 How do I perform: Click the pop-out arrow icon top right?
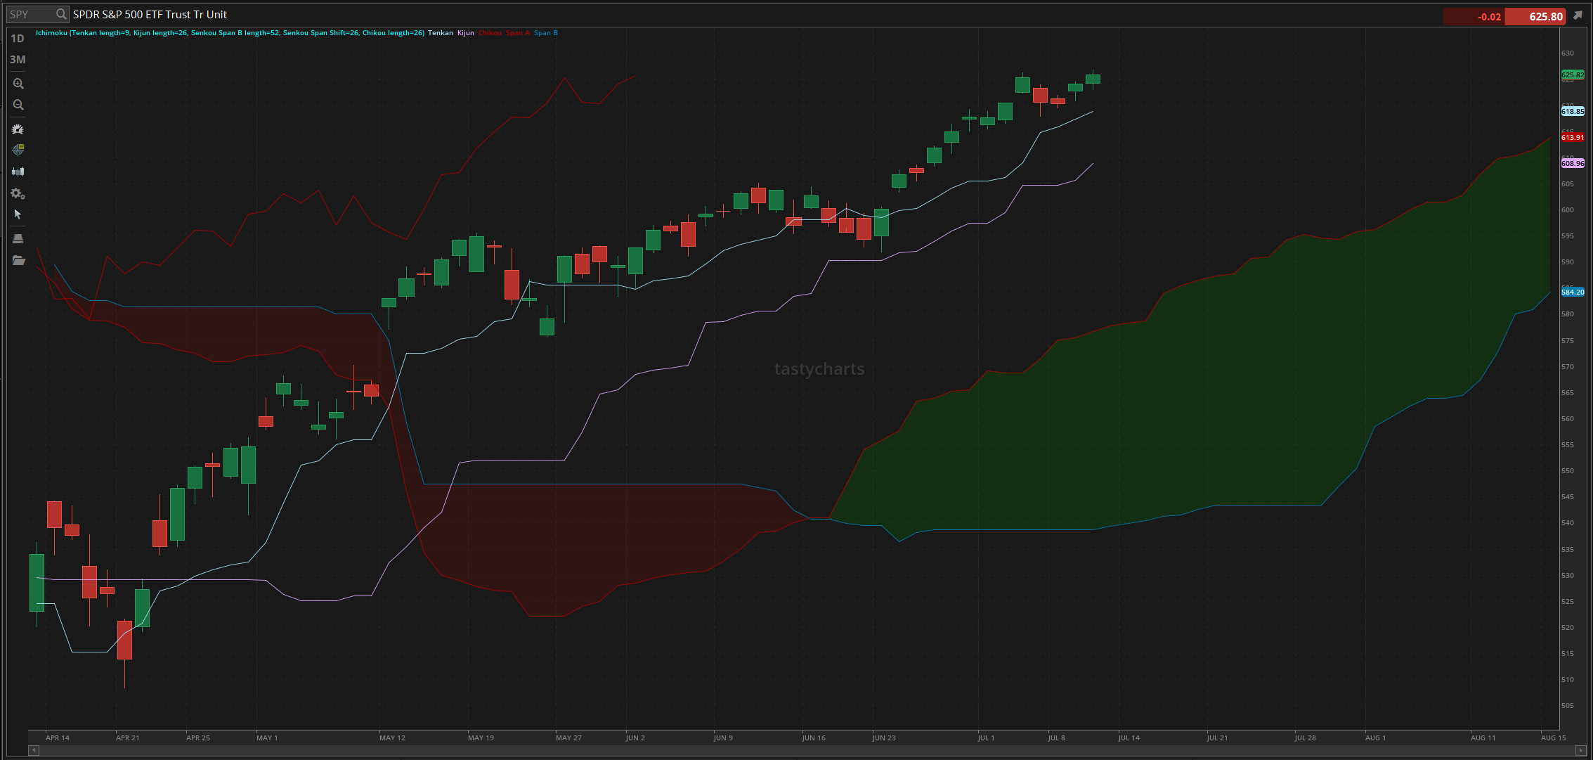[x=1578, y=15]
